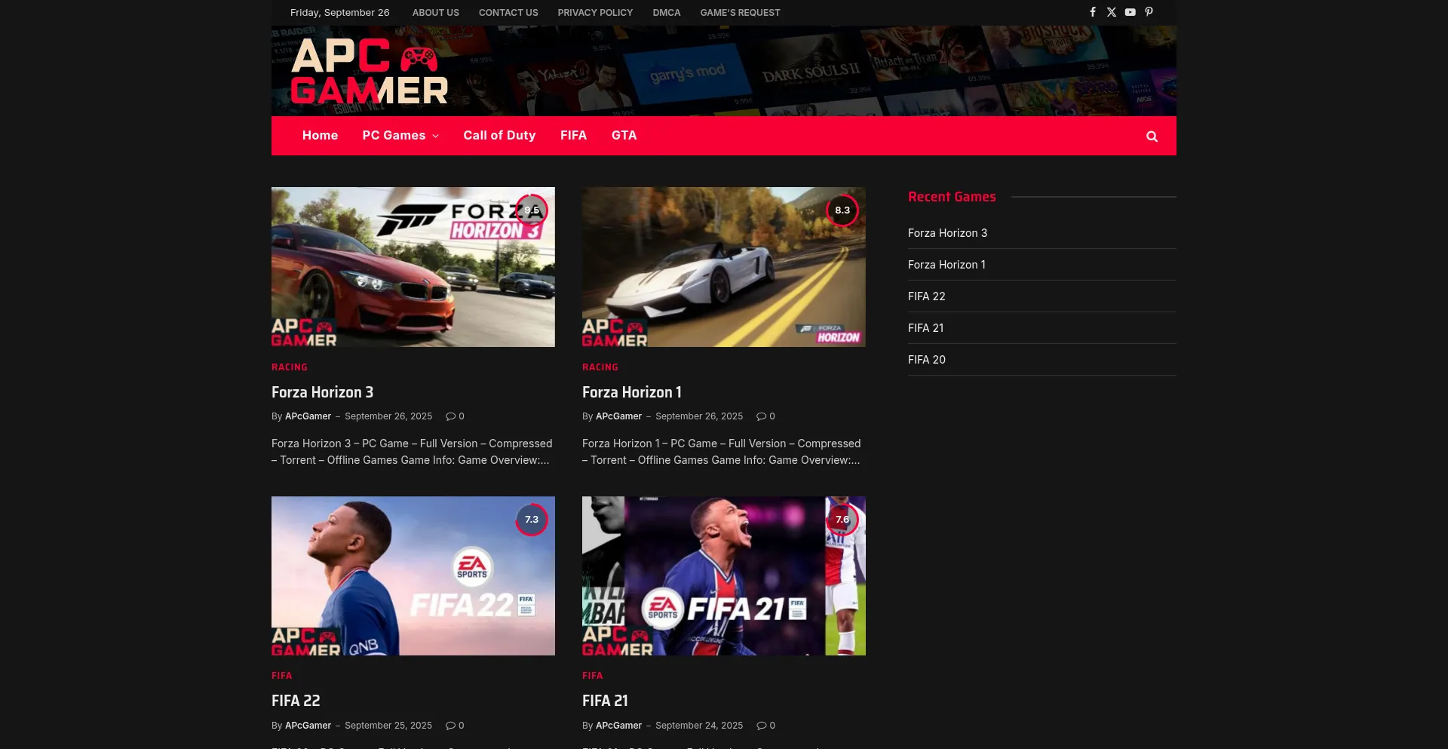Open Forza Horizon 1 in Recent Games
Image resolution: width=1448 pixels, height=749 pixels.
[946, 265]
